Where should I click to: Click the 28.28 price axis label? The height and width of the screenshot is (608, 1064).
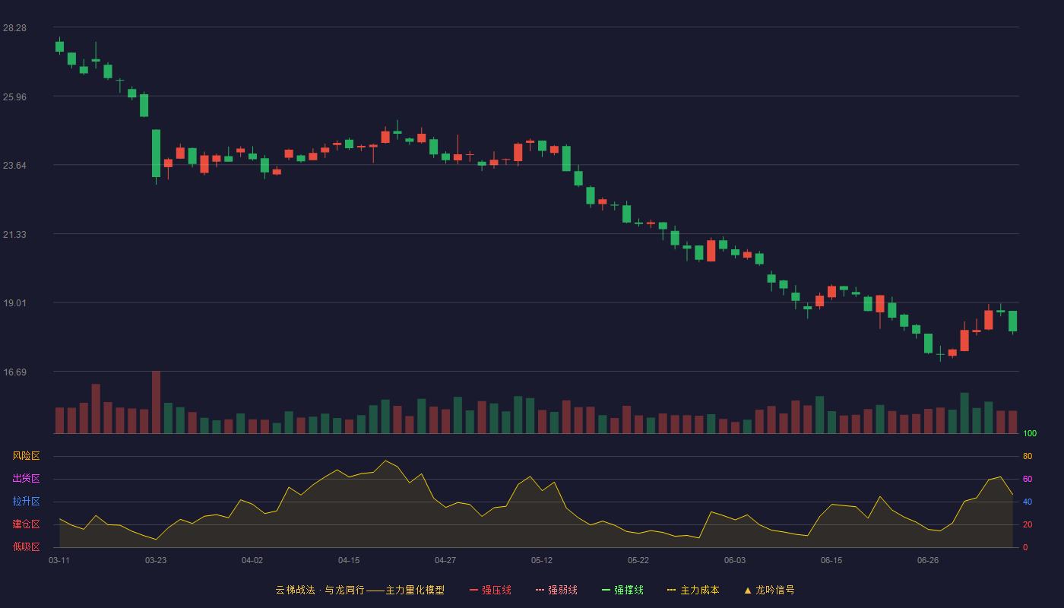pyautogui.click(x=14, y=27)
